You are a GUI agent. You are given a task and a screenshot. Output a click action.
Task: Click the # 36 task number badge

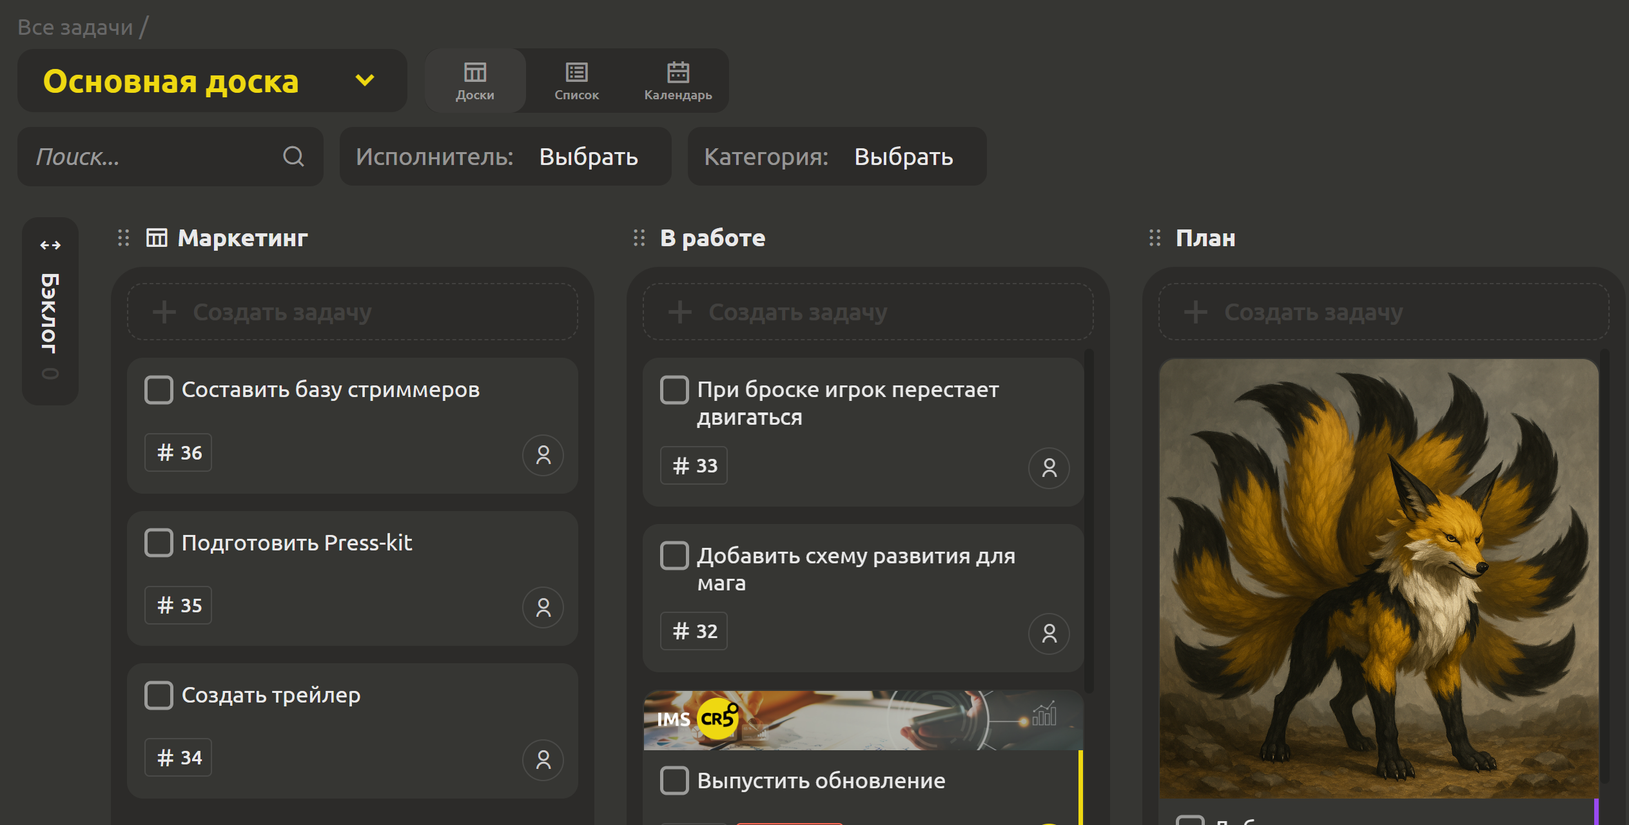179,452
